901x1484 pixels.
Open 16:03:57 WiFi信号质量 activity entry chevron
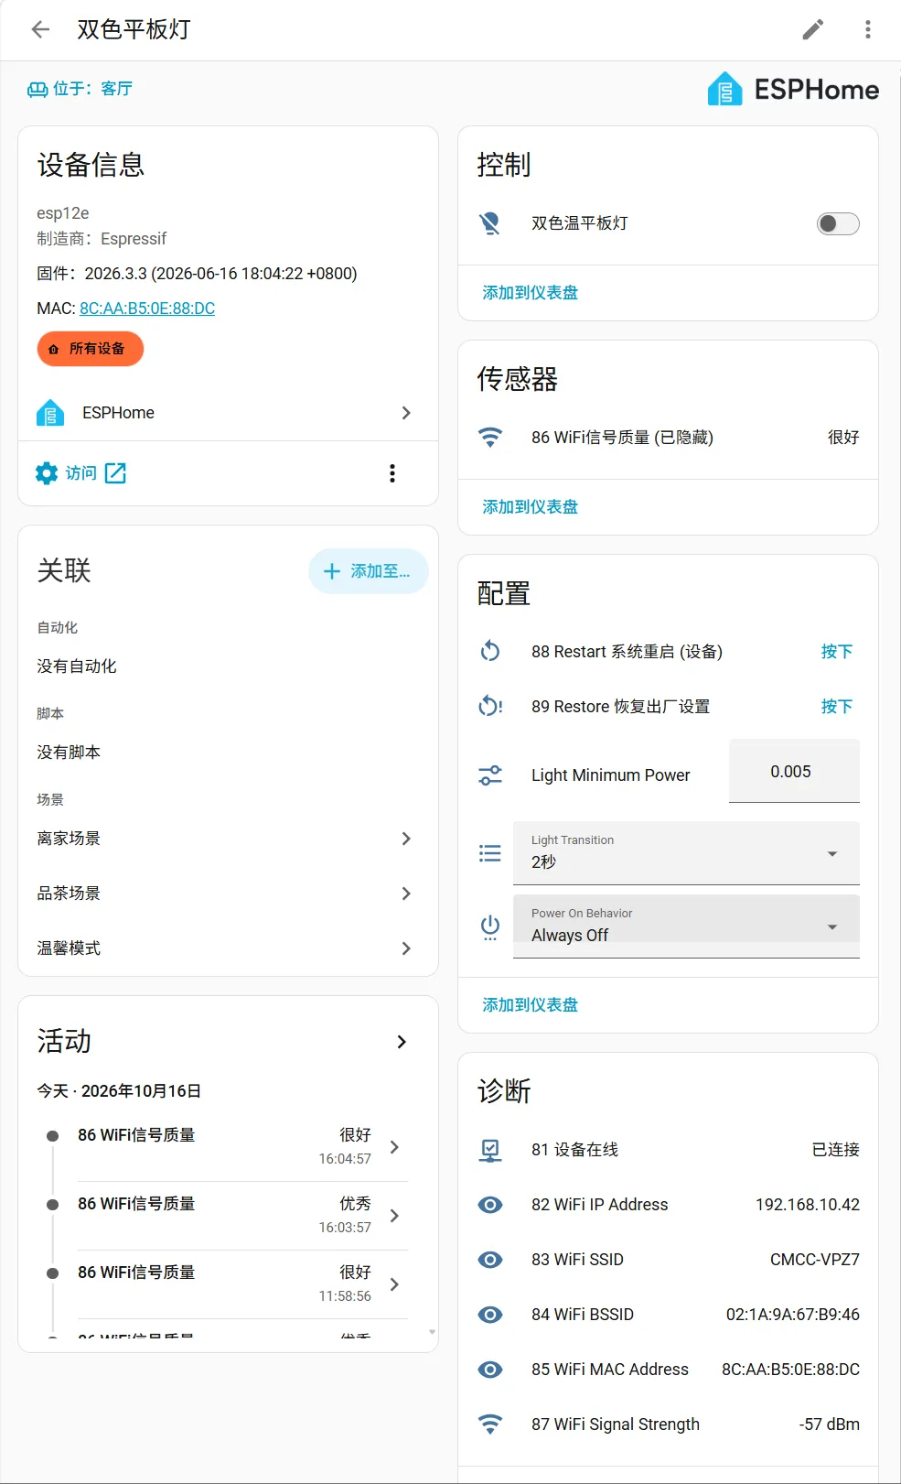click(x=394, y=1216)
